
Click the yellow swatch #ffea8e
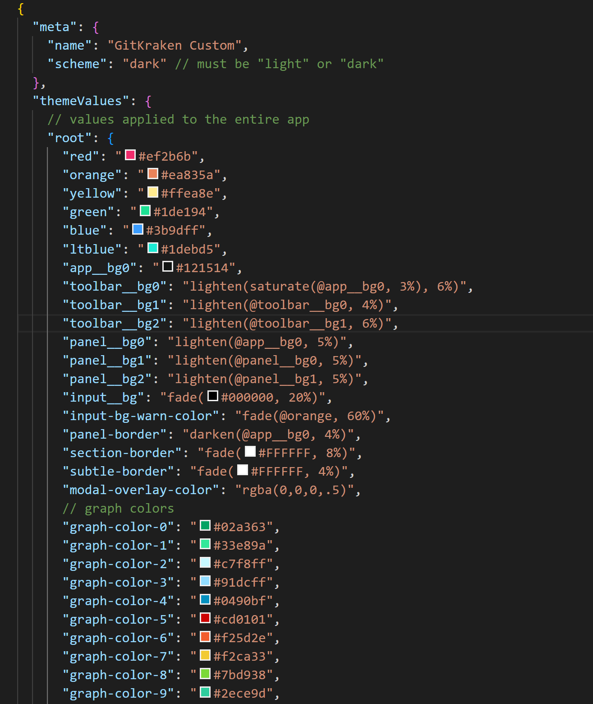point(153,192)
